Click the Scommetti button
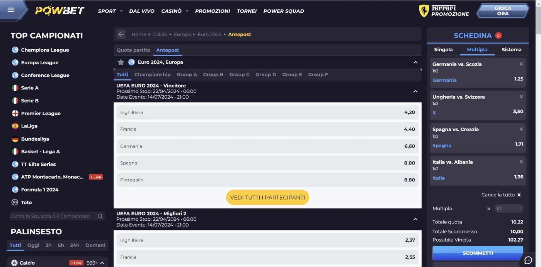The height and width of the screenshot is (267, 541). coord(478,253)
